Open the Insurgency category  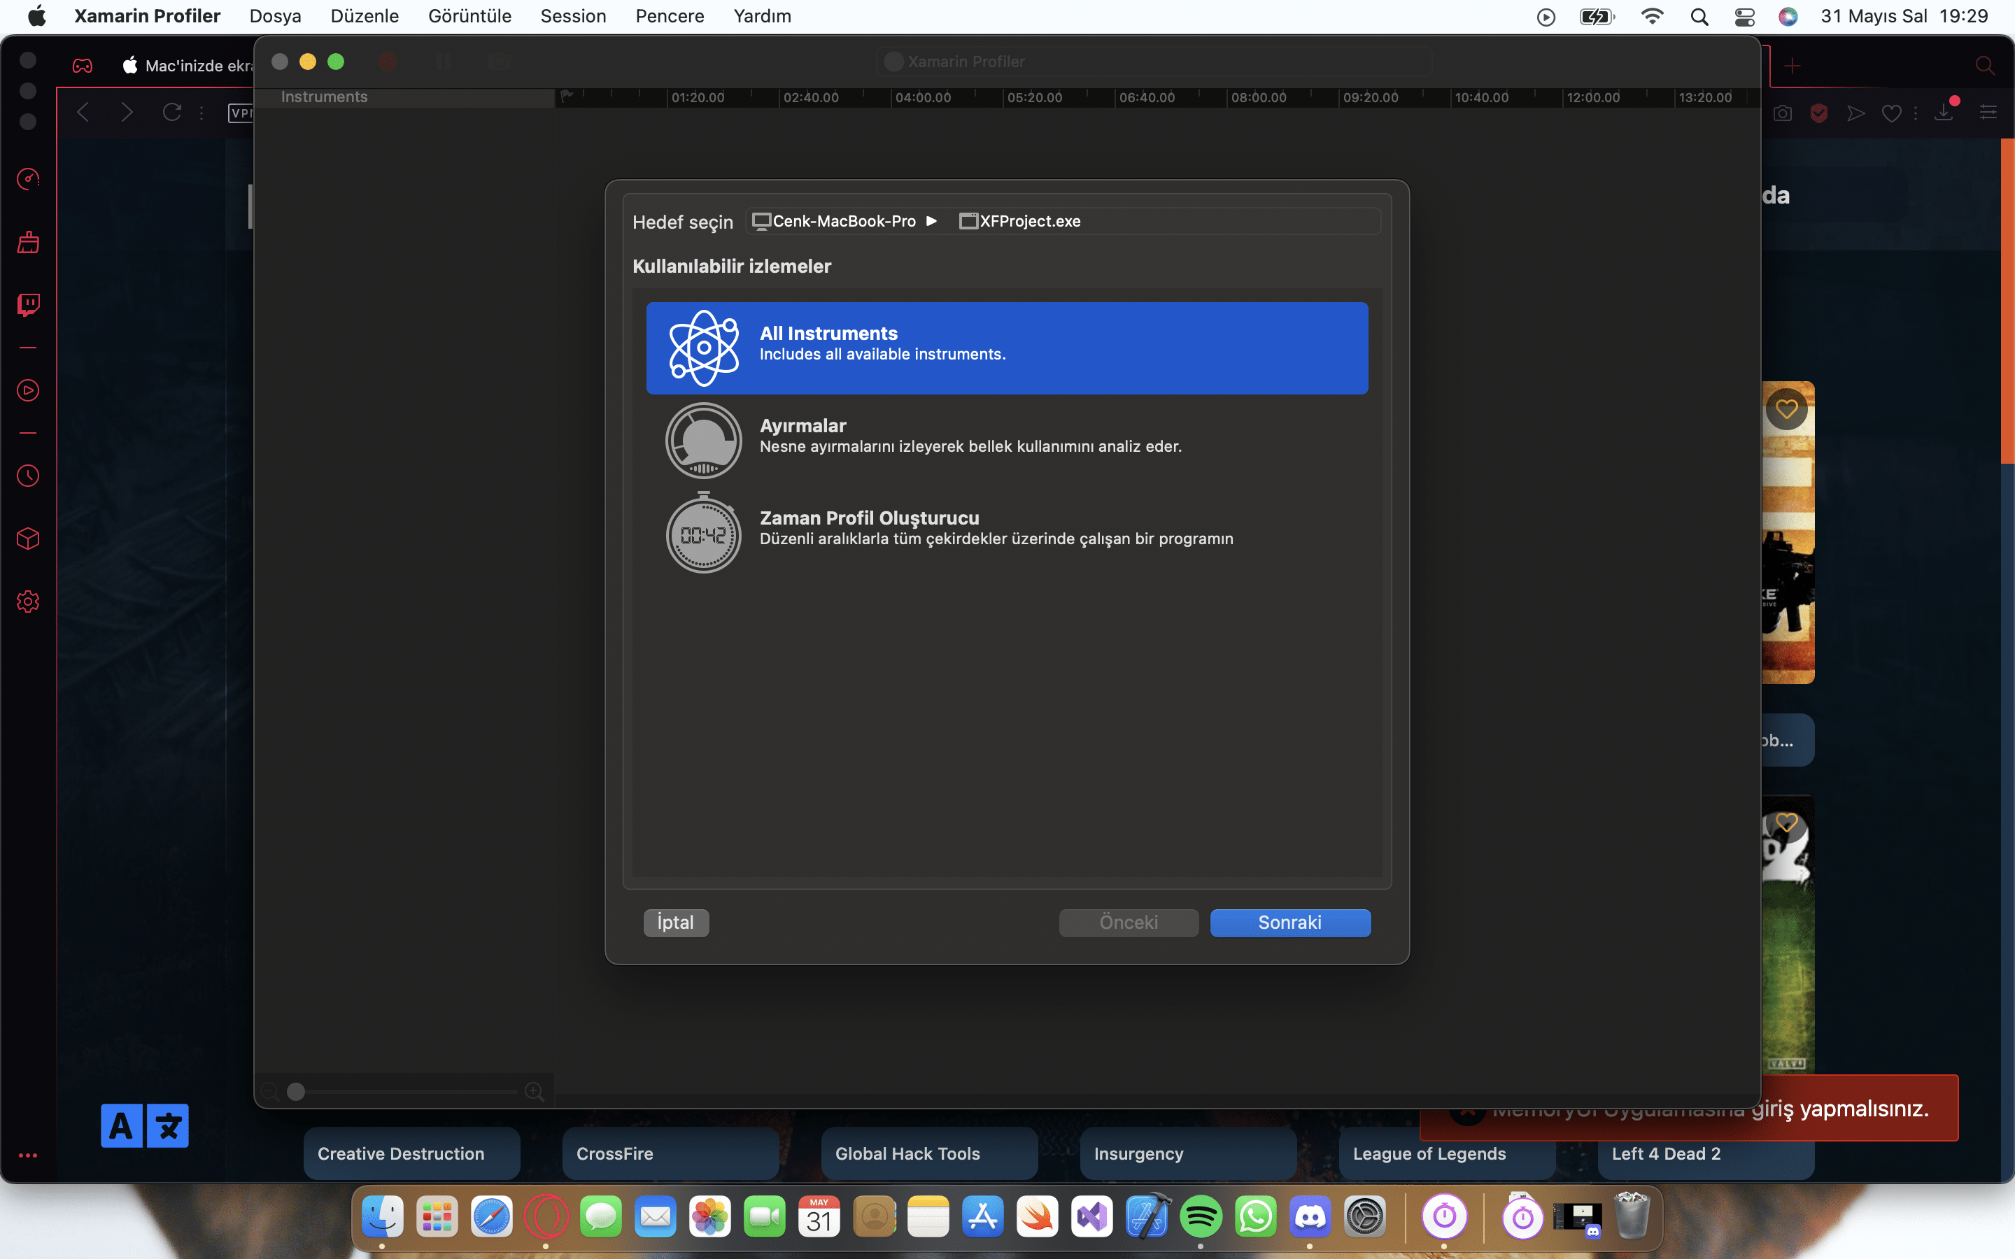[1188, 1153]
